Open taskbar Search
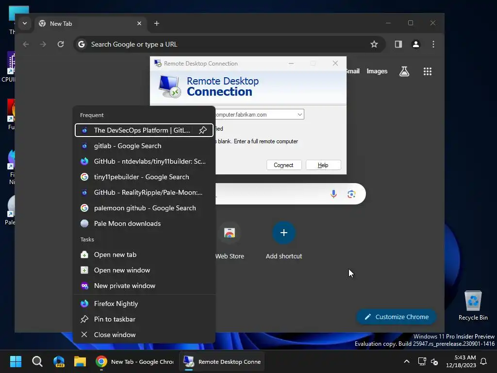497x373 pixels. click(37, 361)
